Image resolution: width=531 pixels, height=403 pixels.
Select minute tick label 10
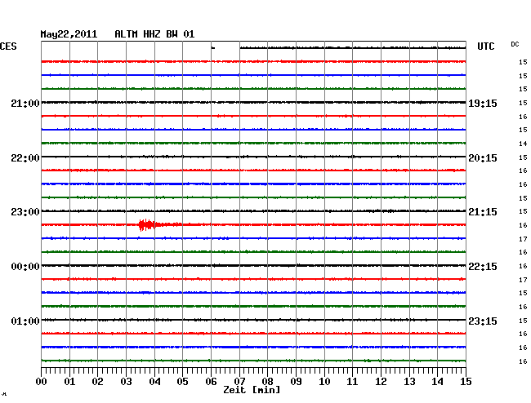tap(324, 382)
